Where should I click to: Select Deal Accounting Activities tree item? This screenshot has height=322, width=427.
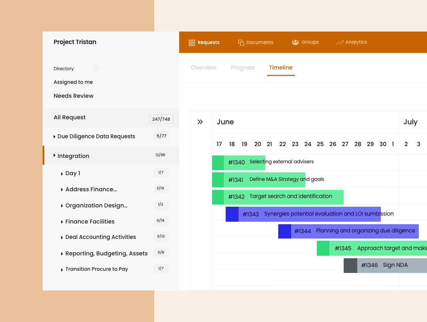coord(100,237)
